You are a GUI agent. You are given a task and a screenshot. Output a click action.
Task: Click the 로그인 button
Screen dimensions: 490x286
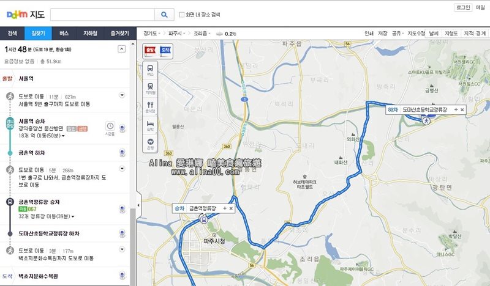click(463, 7)
